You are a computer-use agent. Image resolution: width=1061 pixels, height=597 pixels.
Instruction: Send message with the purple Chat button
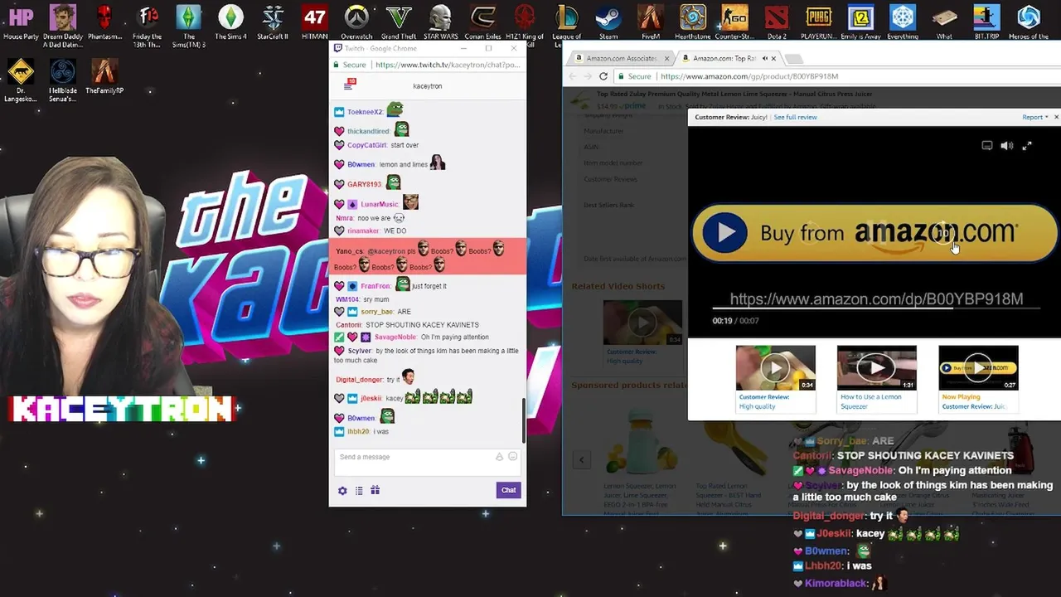pos(508,490)
